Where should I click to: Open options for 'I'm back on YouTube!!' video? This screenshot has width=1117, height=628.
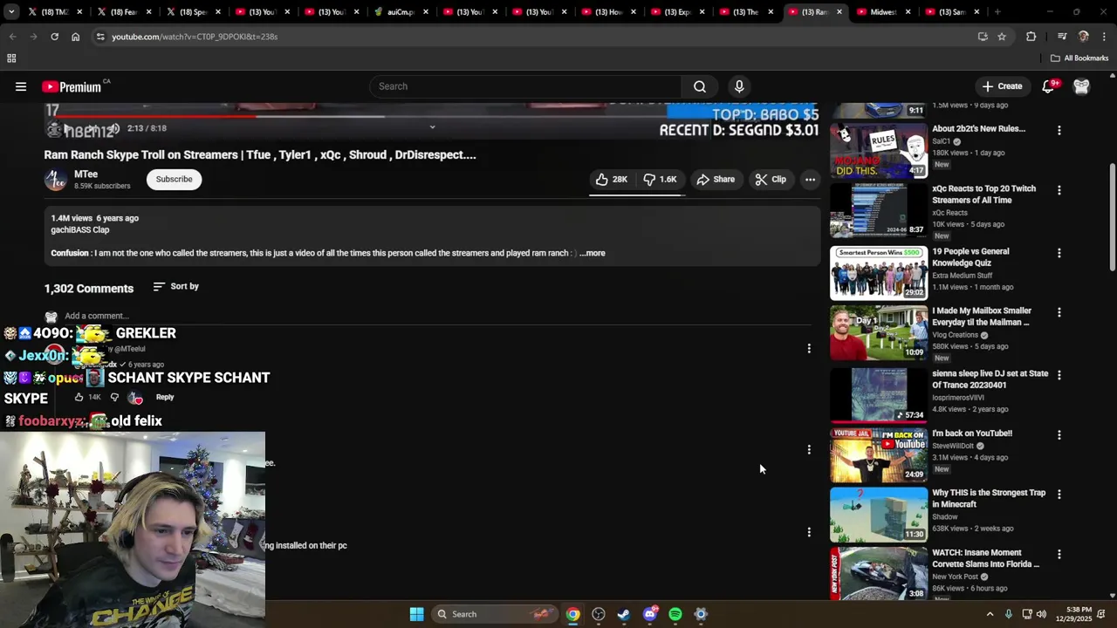pos(1059,434)
